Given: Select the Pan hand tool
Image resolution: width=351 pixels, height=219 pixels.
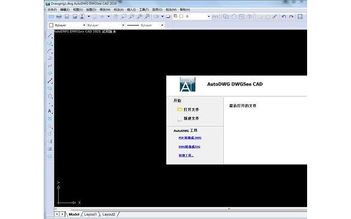Looking at the screenshot, I should point(116,16).
